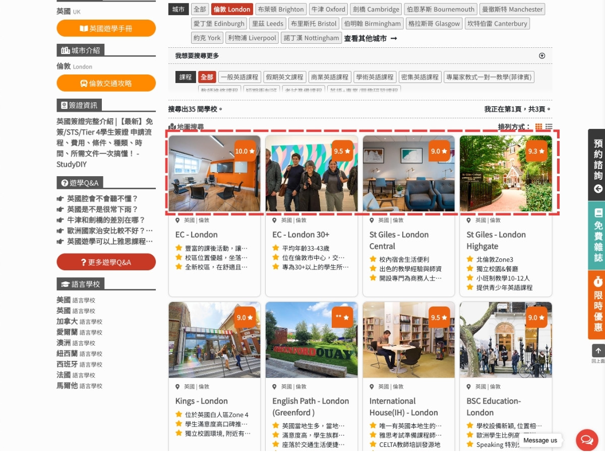
Task: Open the 地圖搜尋 map search link
Action: (187, 127)
